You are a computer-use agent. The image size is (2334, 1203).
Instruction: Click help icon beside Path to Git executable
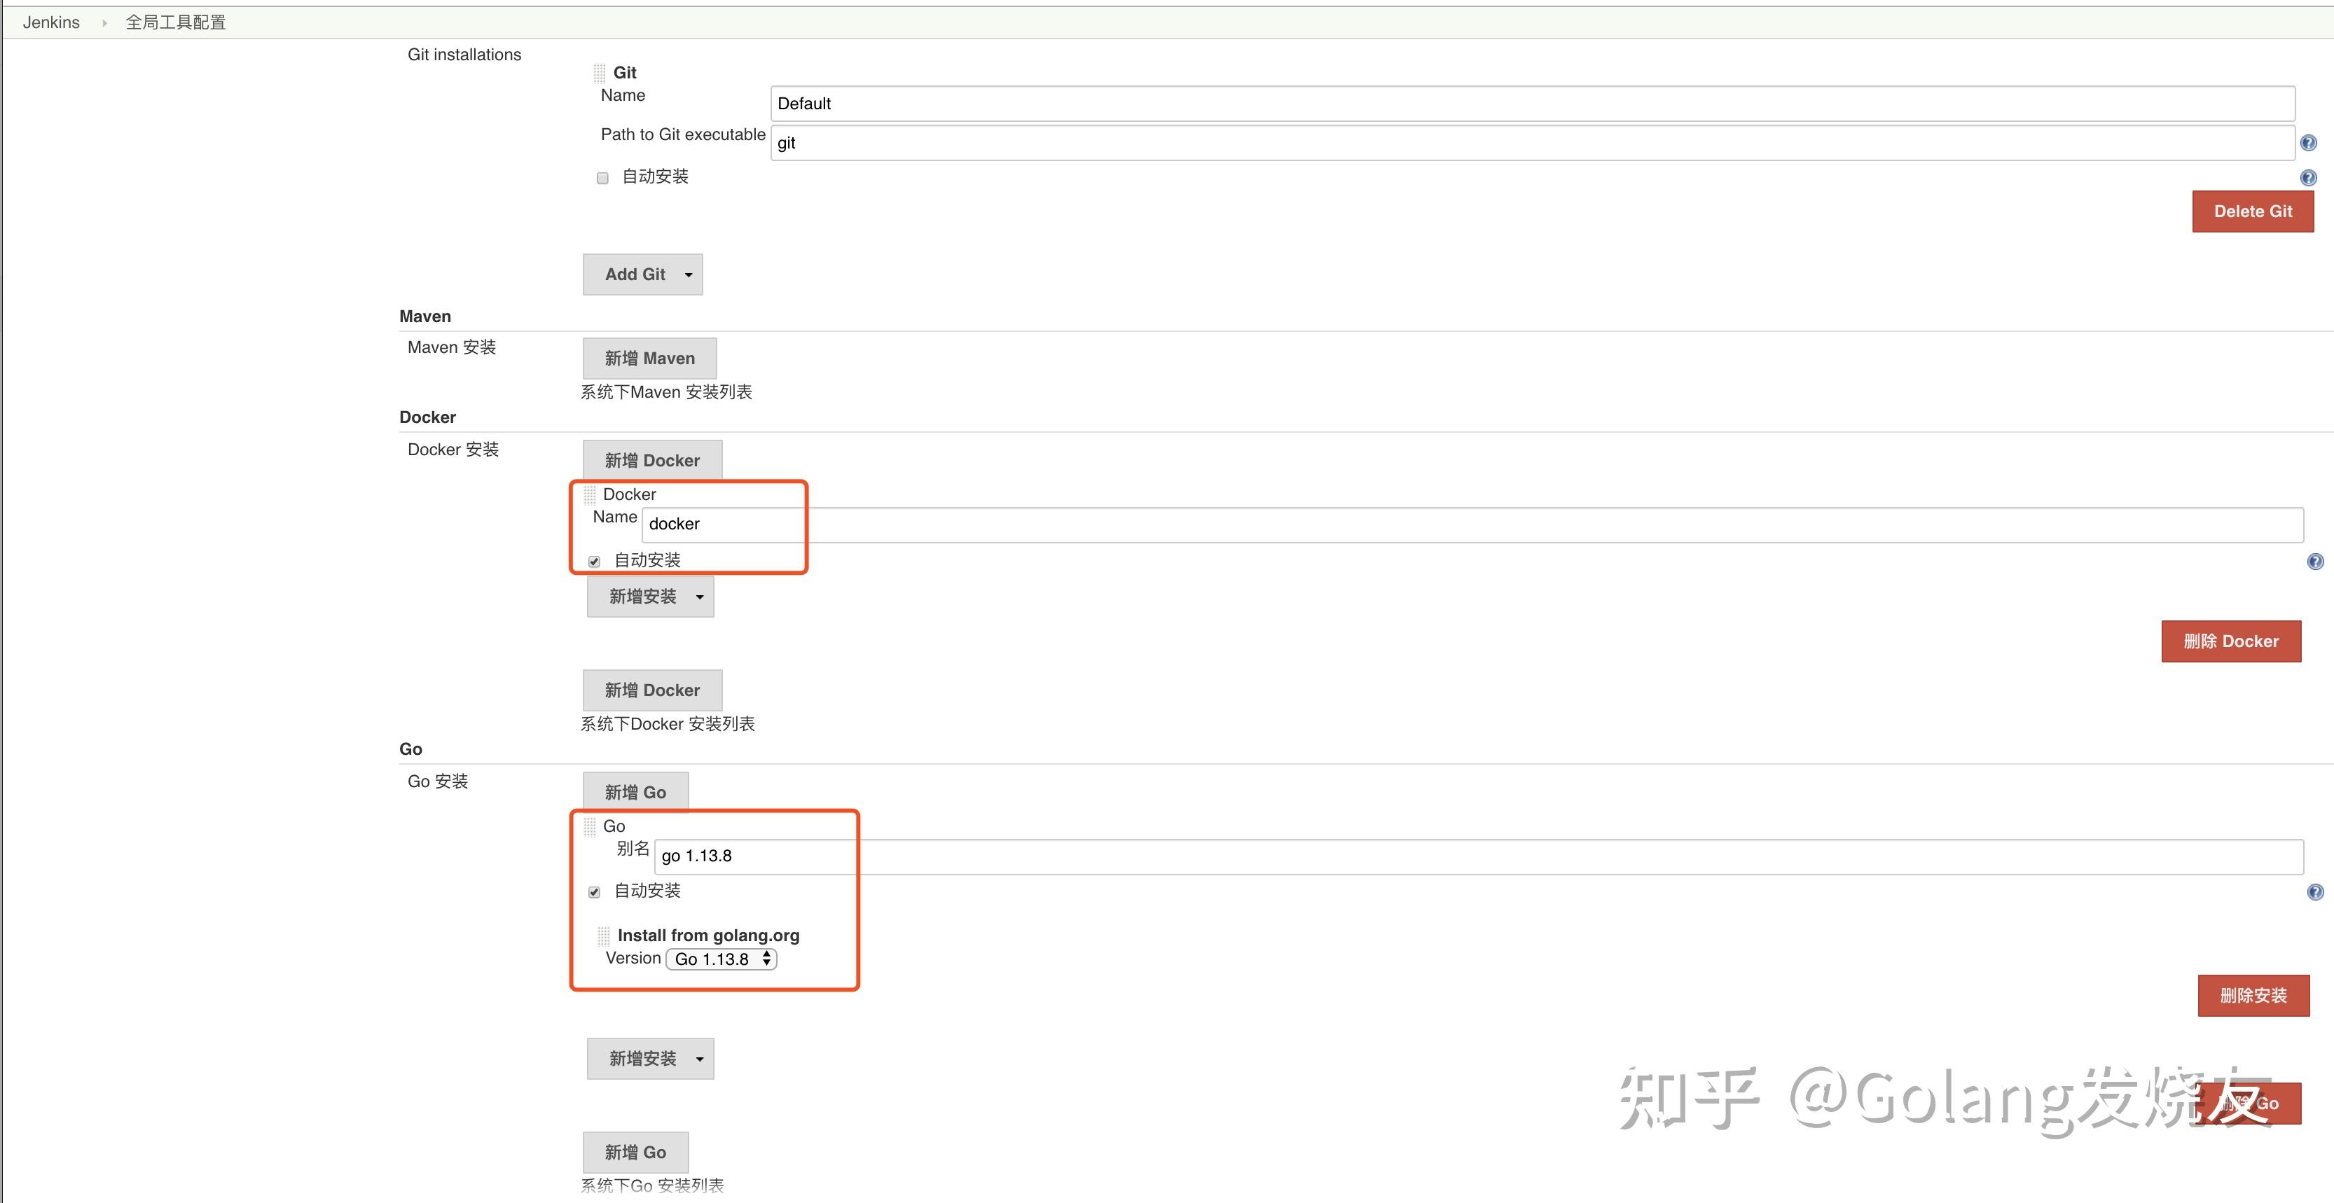[2307, 143]
